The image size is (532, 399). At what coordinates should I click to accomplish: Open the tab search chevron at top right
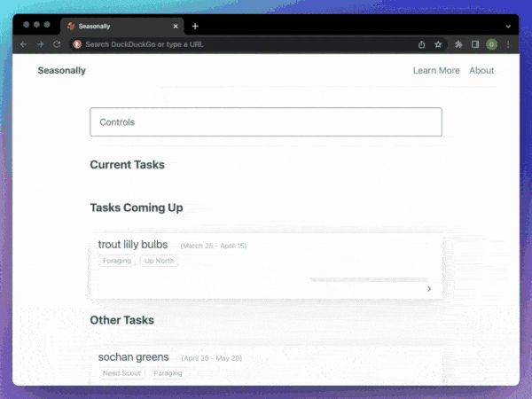[x=508, y=26]
